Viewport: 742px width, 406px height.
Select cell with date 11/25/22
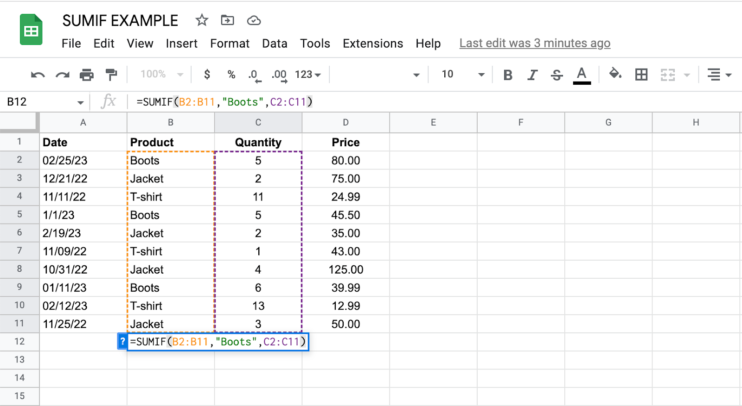[83, 324]
